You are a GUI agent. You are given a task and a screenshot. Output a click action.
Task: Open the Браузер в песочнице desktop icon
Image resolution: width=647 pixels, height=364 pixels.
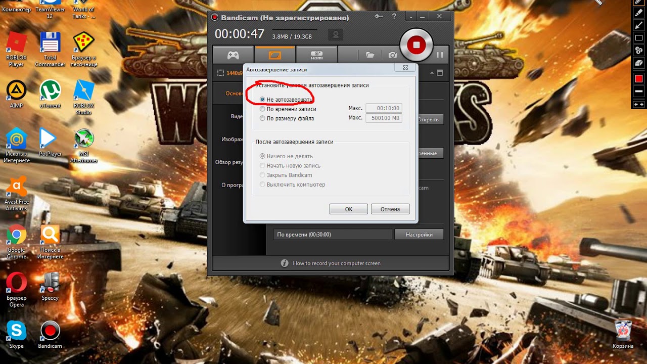click(84, 49)
